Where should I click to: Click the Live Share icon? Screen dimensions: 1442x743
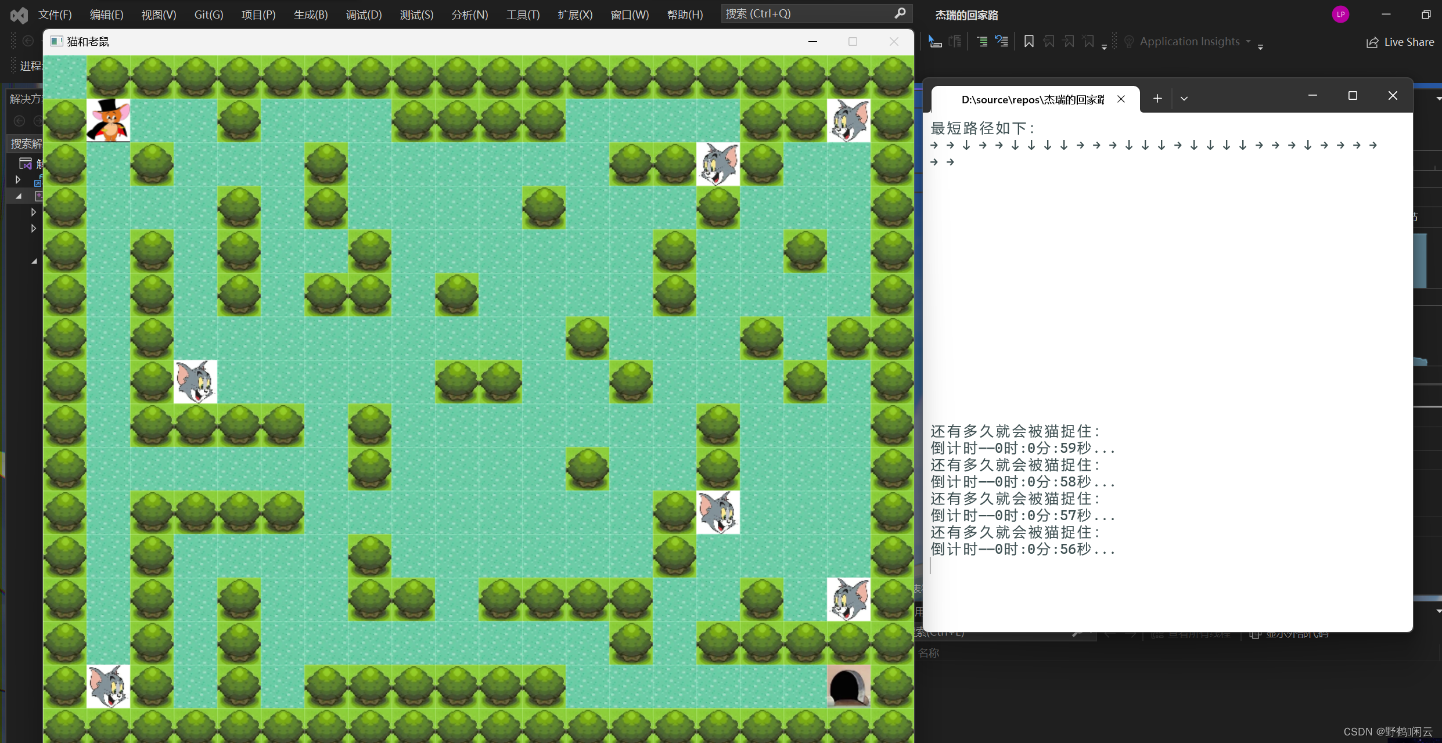coord(1372,42)
